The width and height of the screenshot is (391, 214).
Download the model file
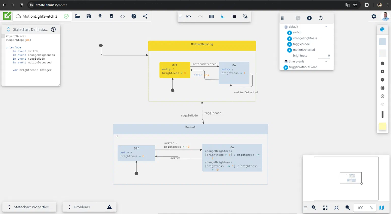(x=100, y=16)
